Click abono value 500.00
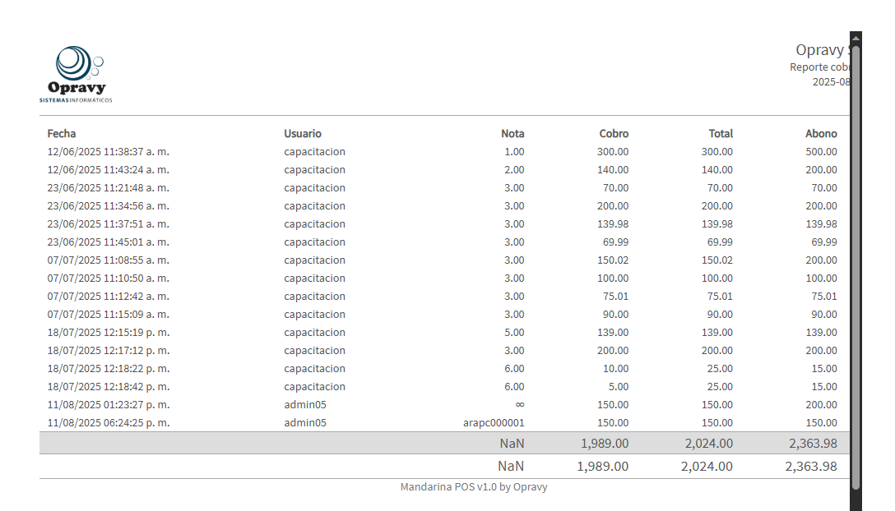Image resolution: width=895 pixels, height=511 pixels. coord(821,152)
